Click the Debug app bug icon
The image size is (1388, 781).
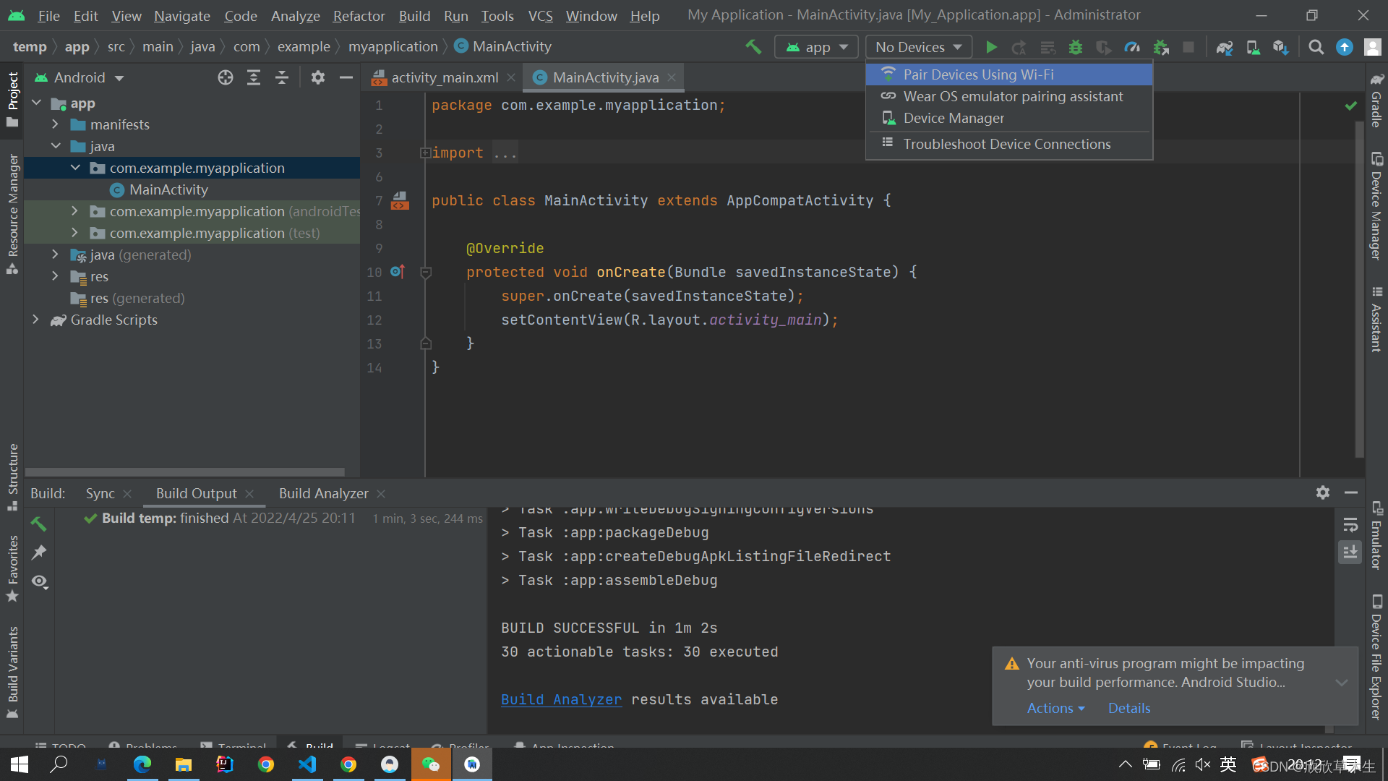(1076, 47)
